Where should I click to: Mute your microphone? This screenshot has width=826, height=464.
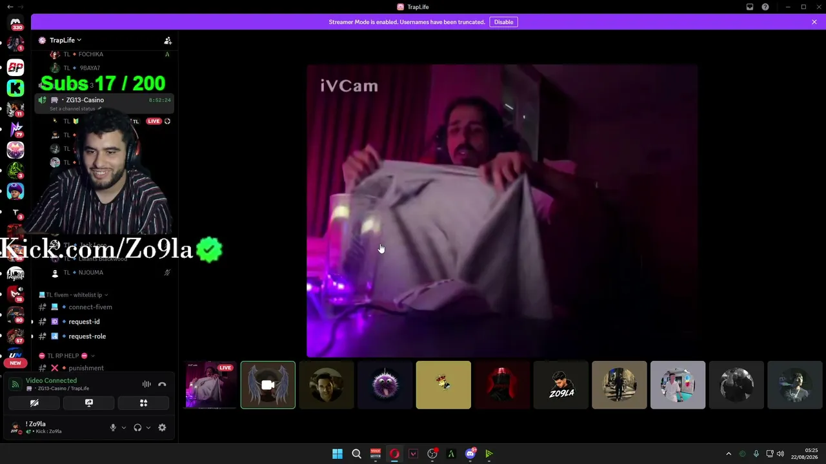[x=113, y=427]
